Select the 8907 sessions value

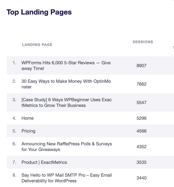(x=141, y=66)
